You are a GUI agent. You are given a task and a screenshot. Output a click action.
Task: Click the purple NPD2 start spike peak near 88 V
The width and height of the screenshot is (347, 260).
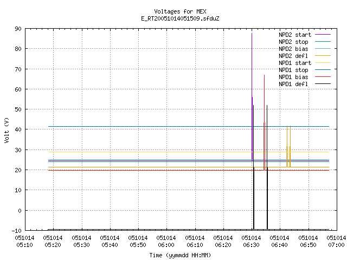(252, 34)
